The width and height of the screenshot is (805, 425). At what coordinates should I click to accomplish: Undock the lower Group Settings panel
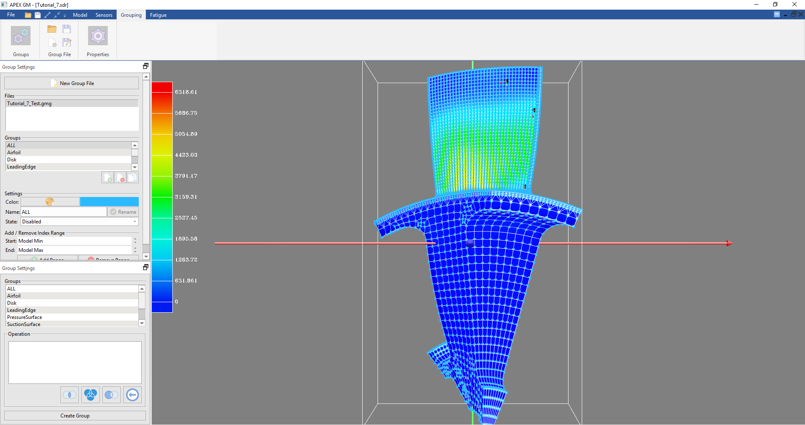point(145,267)
